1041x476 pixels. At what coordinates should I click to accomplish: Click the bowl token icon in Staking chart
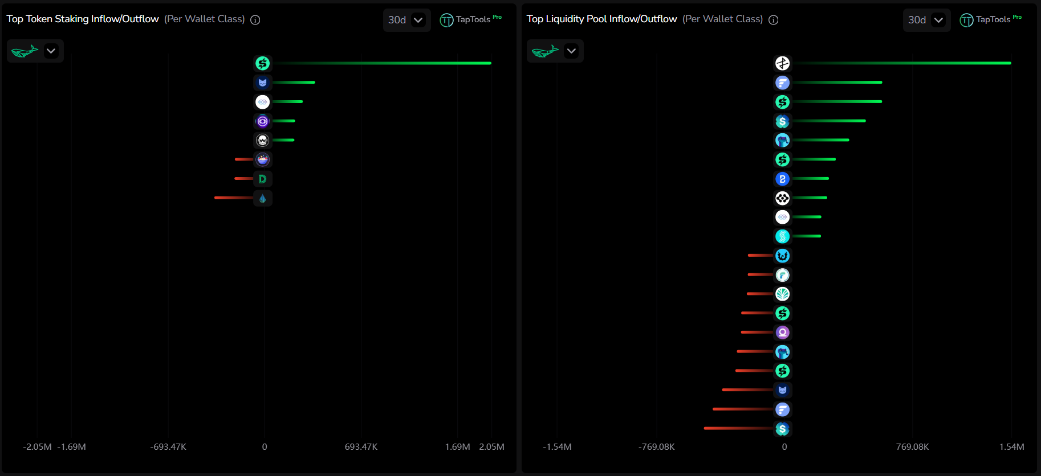coord(262,159)
